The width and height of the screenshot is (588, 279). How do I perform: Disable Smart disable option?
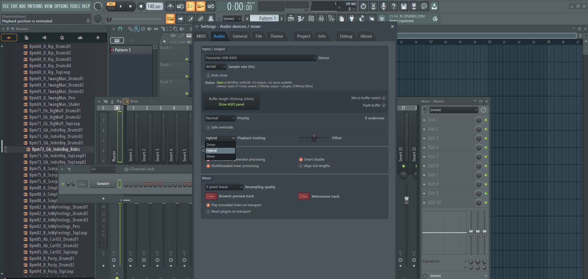[301, 159]
